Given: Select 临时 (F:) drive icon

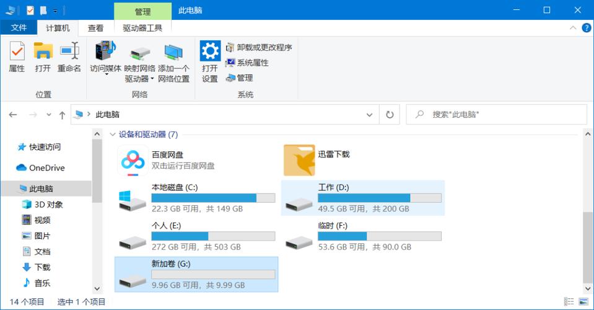Looking at the screenshot, I should tap(299, 242).
